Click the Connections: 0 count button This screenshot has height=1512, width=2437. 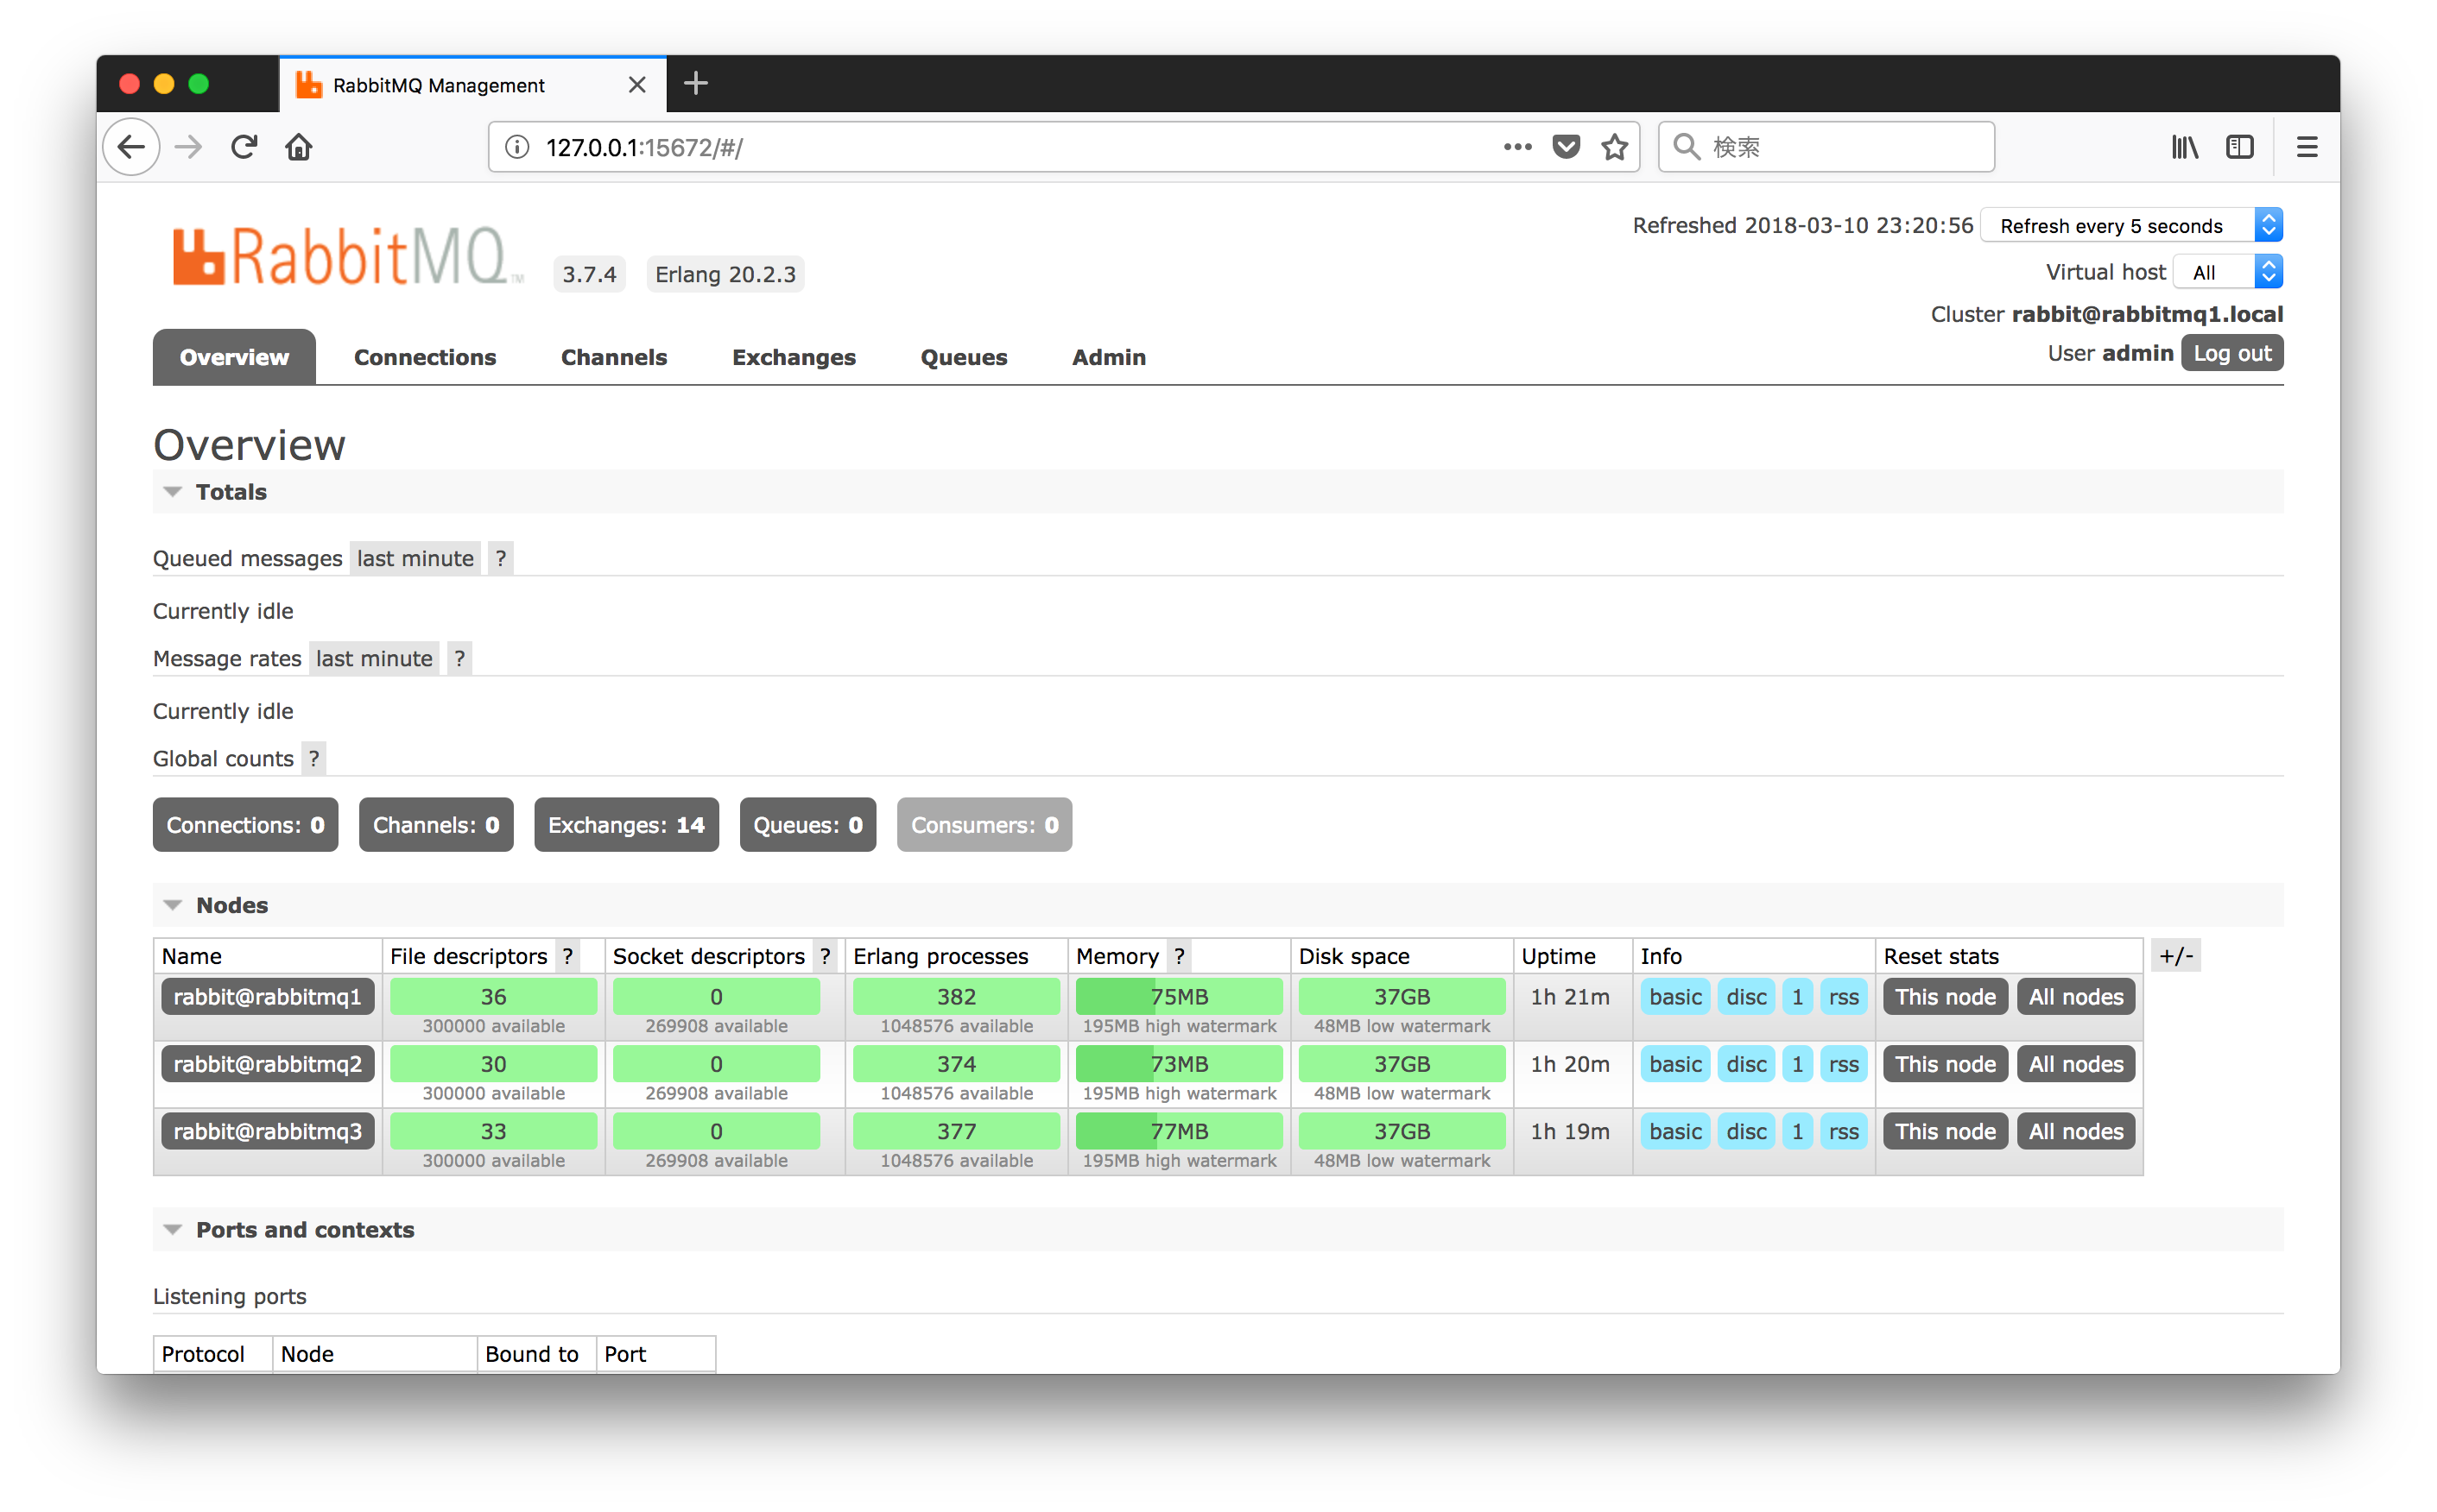pos(245,825)
